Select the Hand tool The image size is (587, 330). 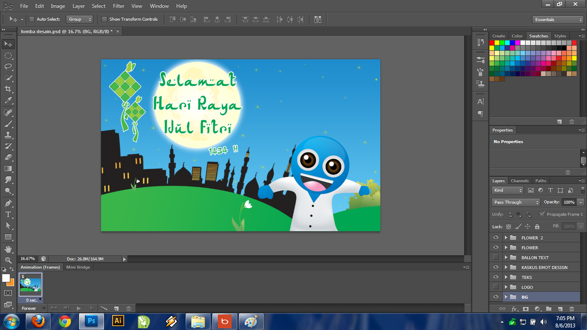point(8,249)
